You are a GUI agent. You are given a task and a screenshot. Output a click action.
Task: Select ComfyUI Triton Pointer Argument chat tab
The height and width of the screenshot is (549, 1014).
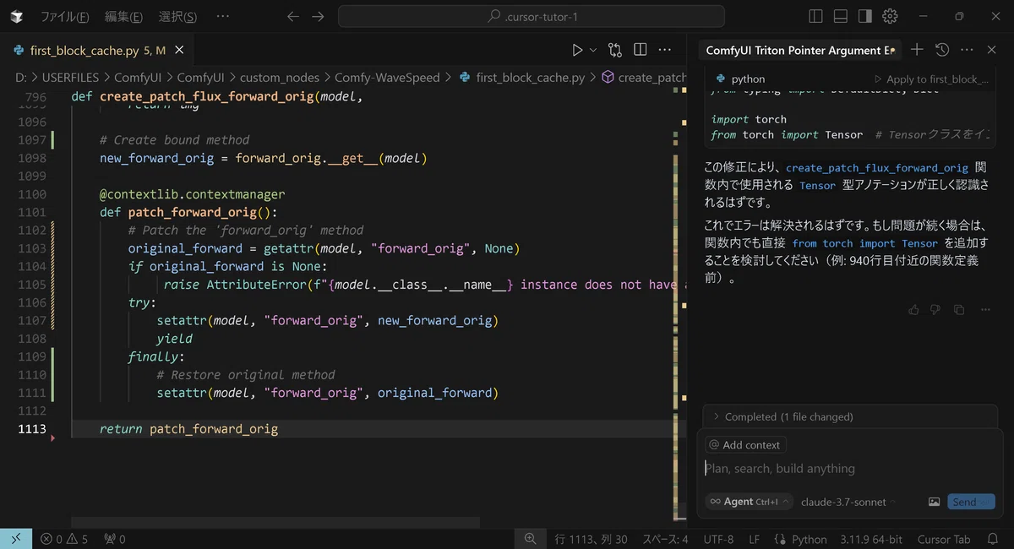pos(799,51)
